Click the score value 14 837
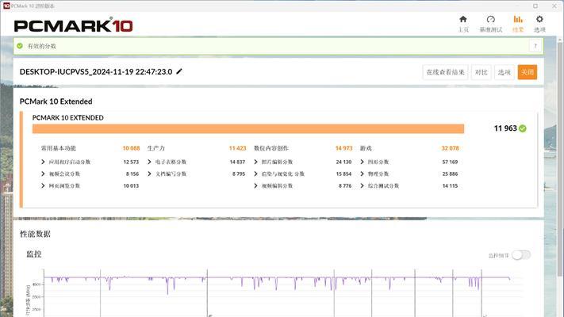 point(237,162)
